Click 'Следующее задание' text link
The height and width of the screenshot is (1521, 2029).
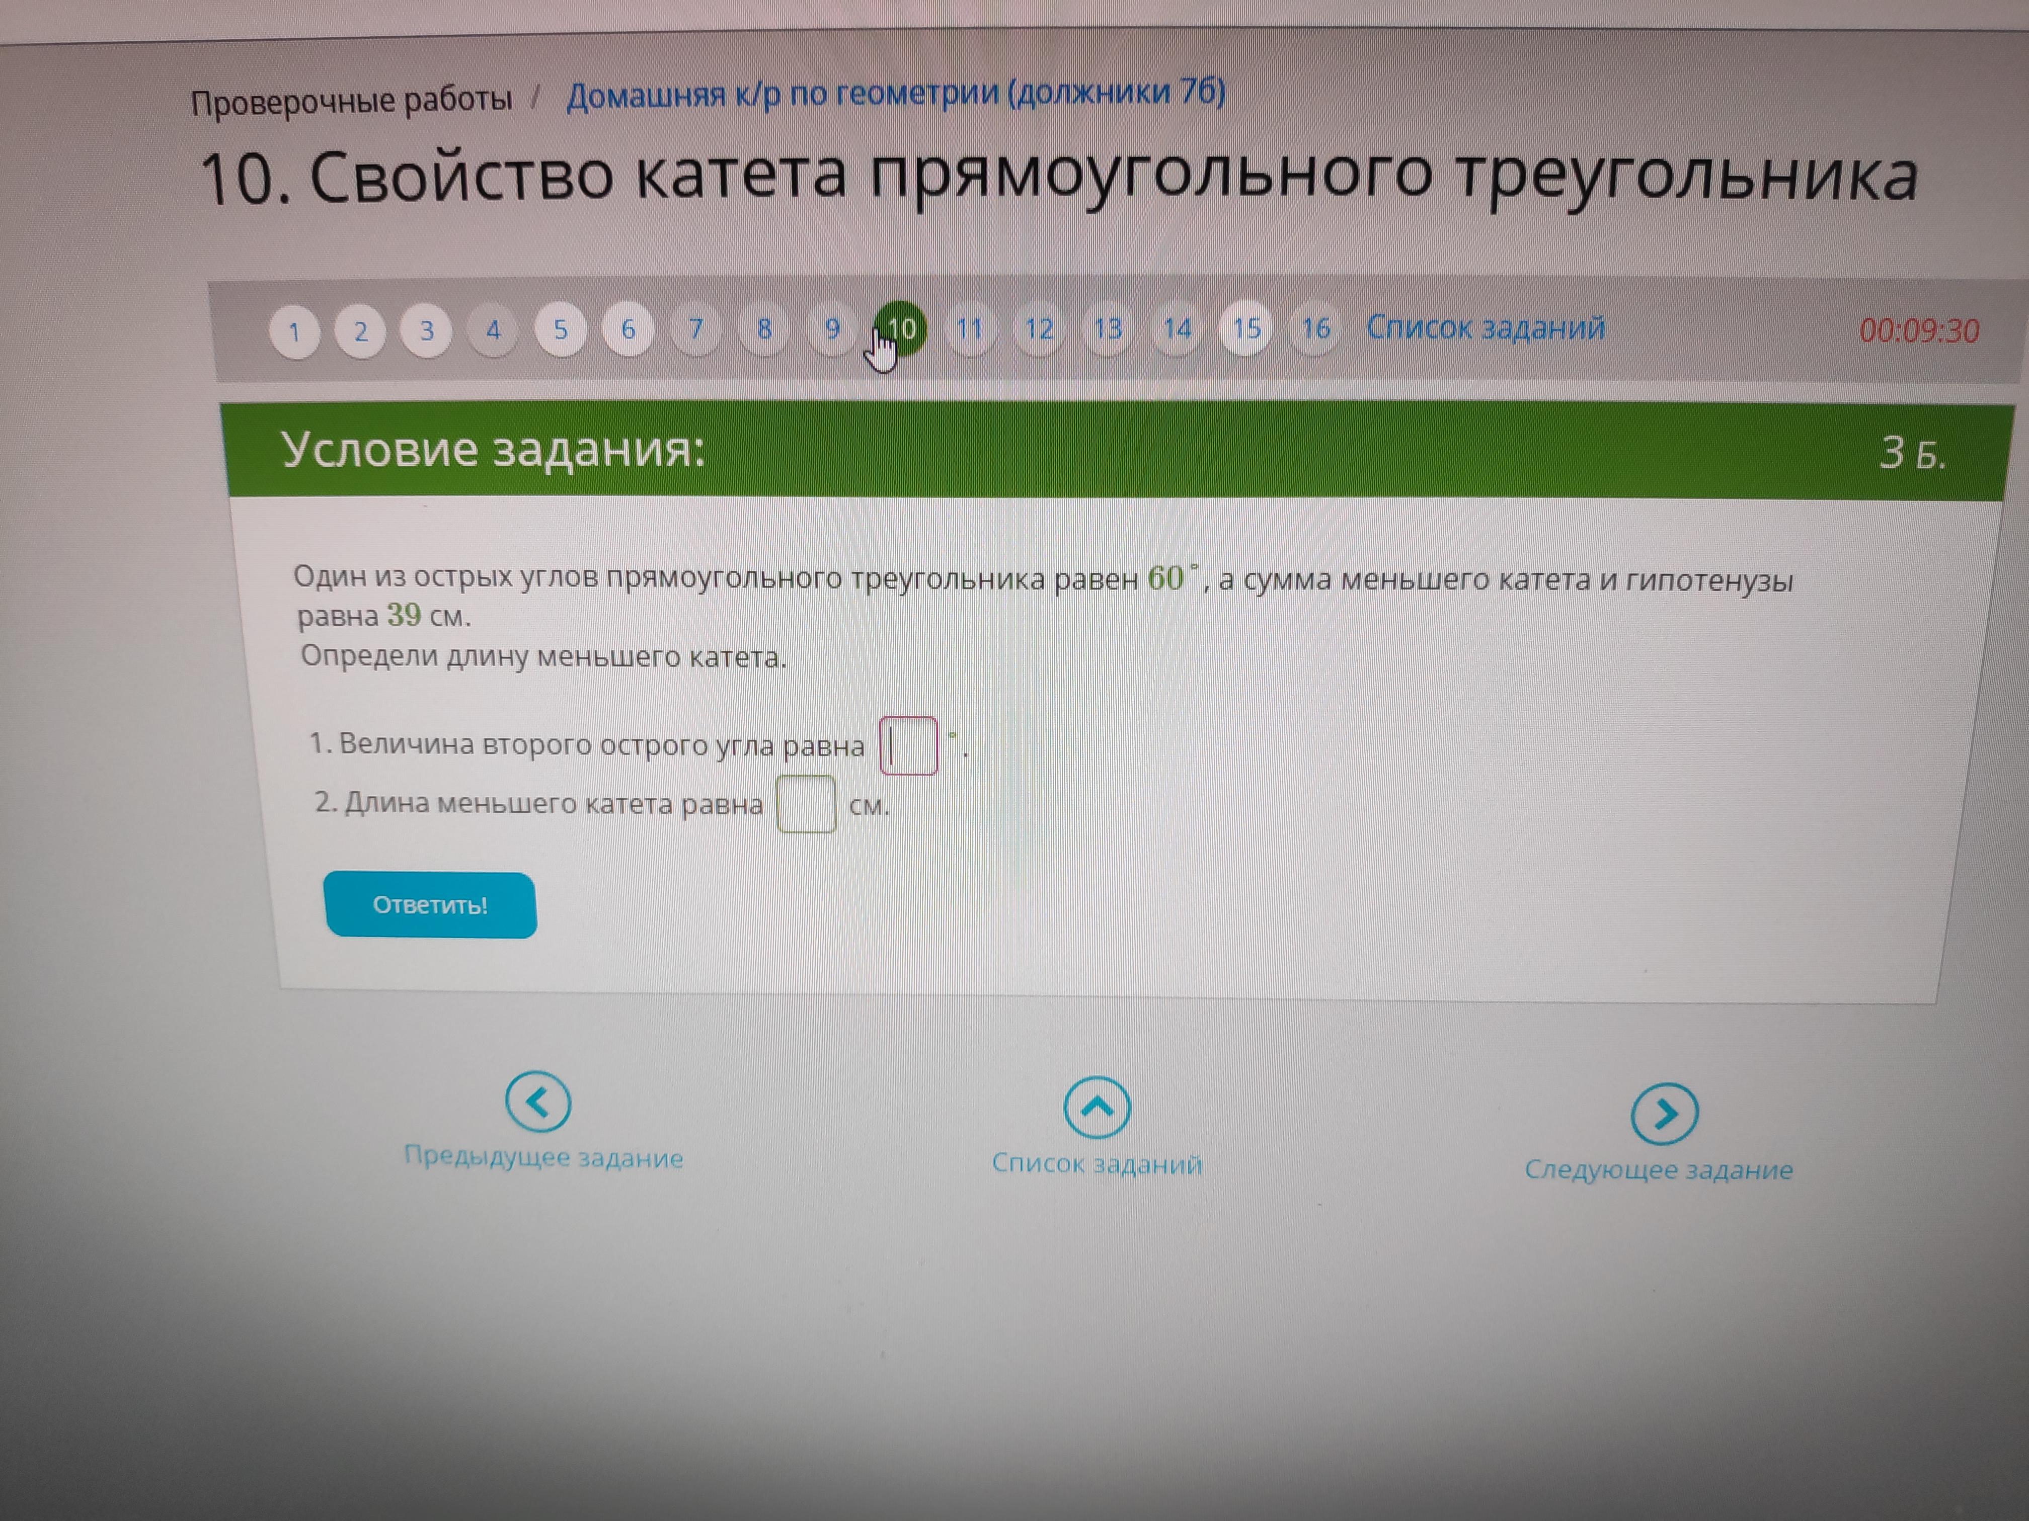(1659, 1170)
